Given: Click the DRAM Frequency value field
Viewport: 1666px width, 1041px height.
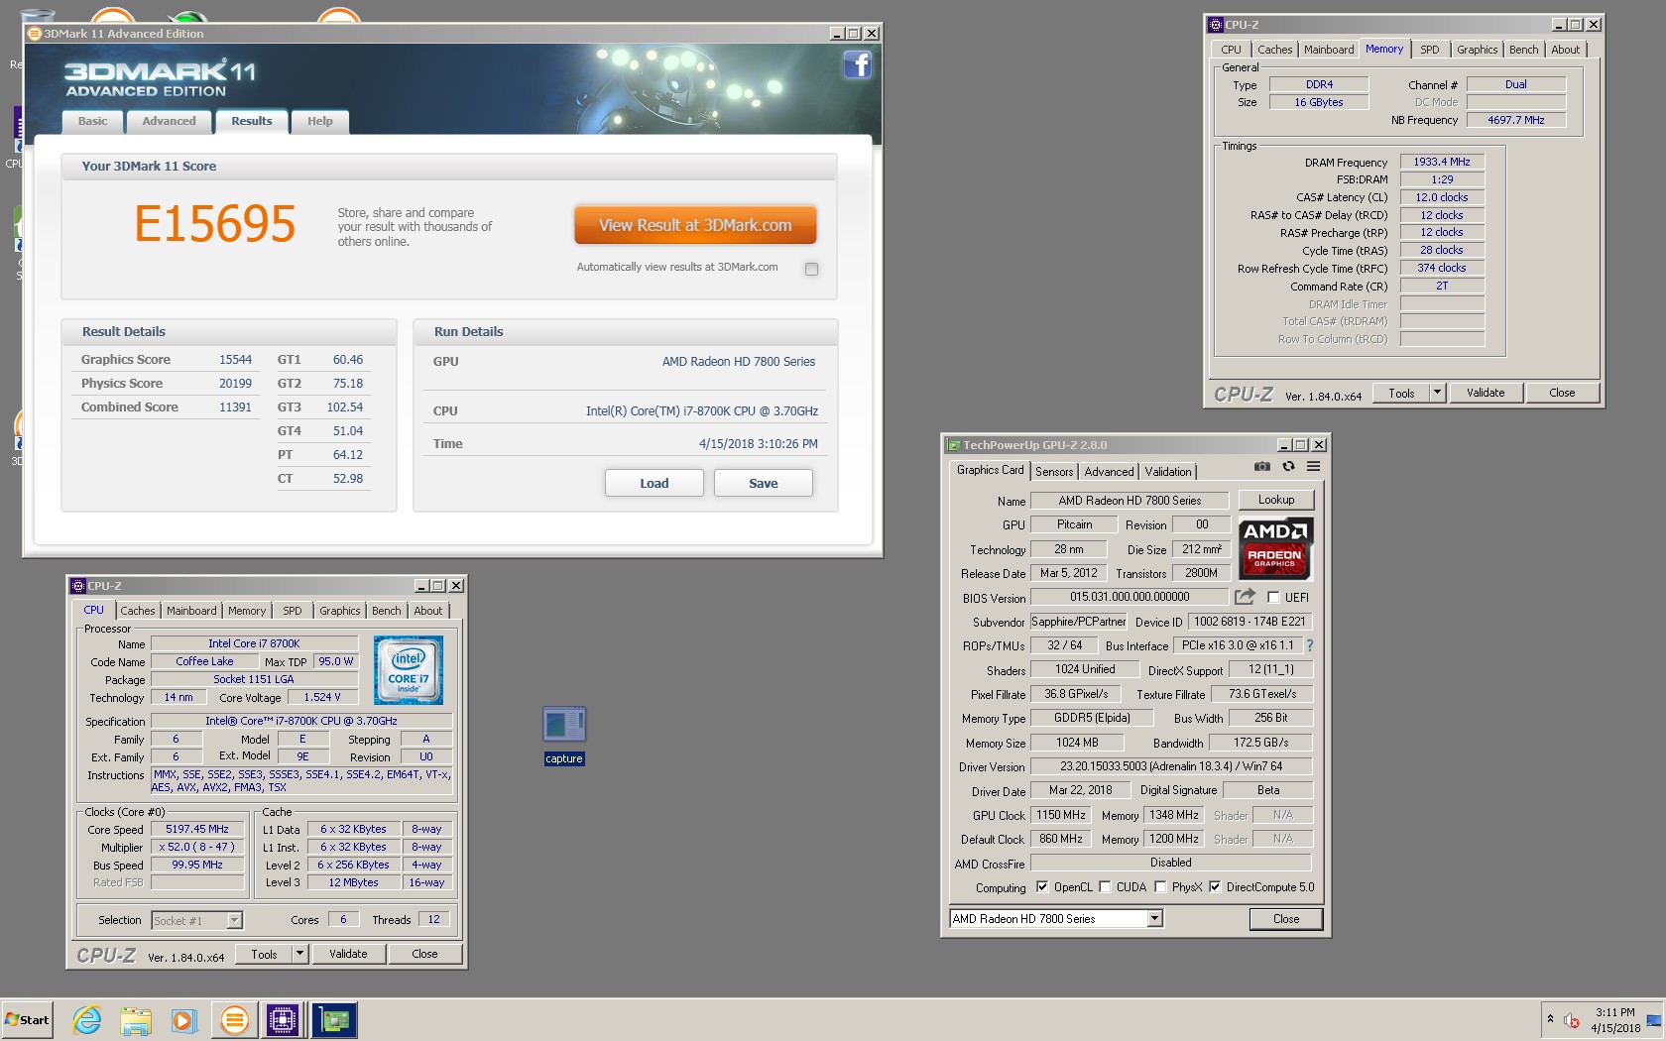Looking at the screenshot, I should 1442,162.
